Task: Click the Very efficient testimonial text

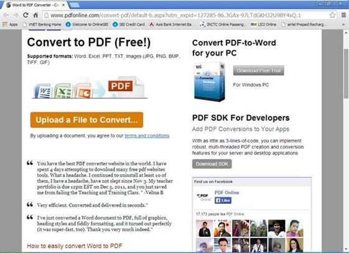Action: (92, 205)
